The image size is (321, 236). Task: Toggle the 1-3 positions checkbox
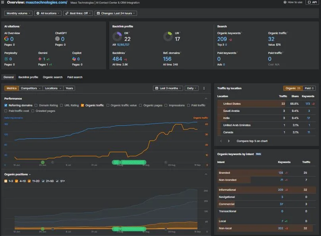[6, 181]
